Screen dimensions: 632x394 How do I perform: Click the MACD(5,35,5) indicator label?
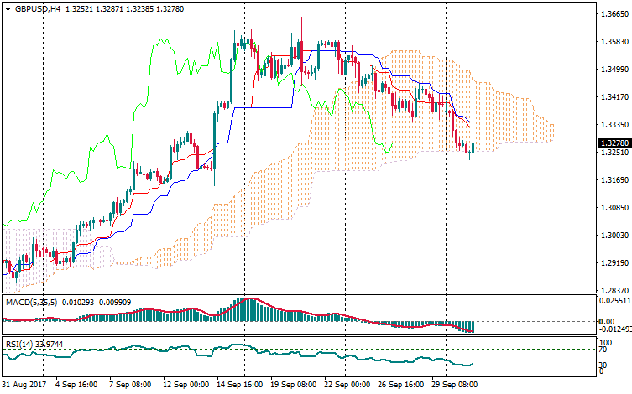pyautogui.click(x=32, y=302)
